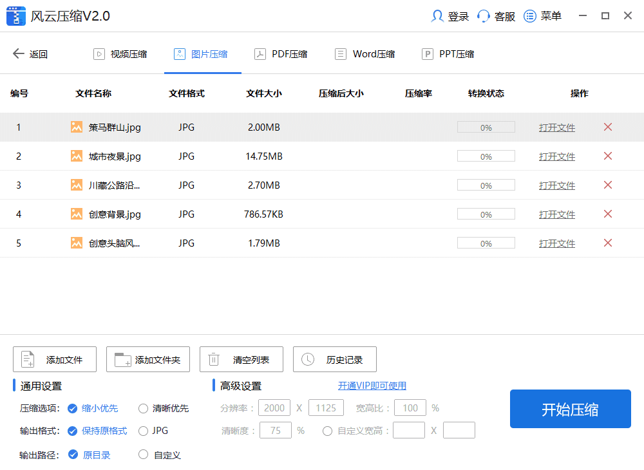Image resolution: width=644 pixels, height=470 pixels.
Task: Click 开通VIP即可使用 link
Action: tap(372, 386)
